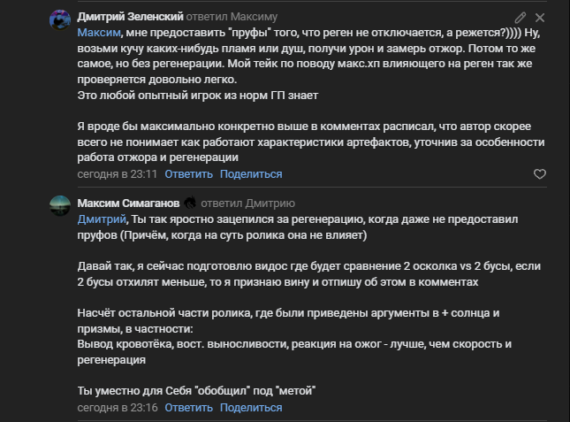The height and width of the screenshot is (422, 570).
Task: Delete Дмитрий's comment with the X icon
Action: click(x=540, y=18)
